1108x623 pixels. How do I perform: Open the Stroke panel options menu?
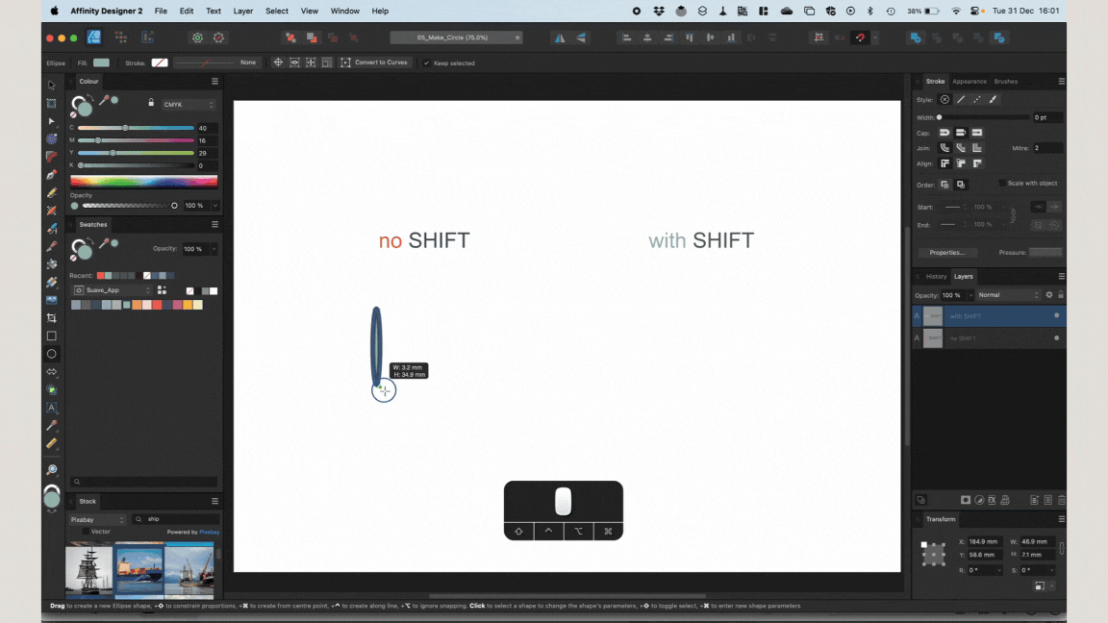click(1062, 81)
